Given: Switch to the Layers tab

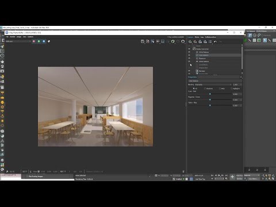Looking at the screenshot, I should 190,37.
